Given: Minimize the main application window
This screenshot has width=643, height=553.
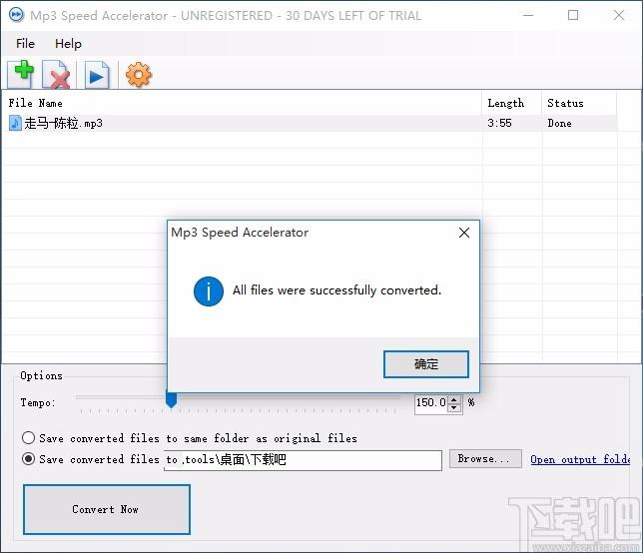Looking at the screenshot, I should click(528, 15).
